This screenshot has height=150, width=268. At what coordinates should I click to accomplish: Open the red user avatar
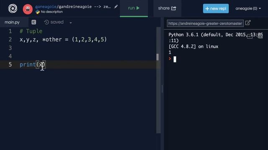pos(28,9)
